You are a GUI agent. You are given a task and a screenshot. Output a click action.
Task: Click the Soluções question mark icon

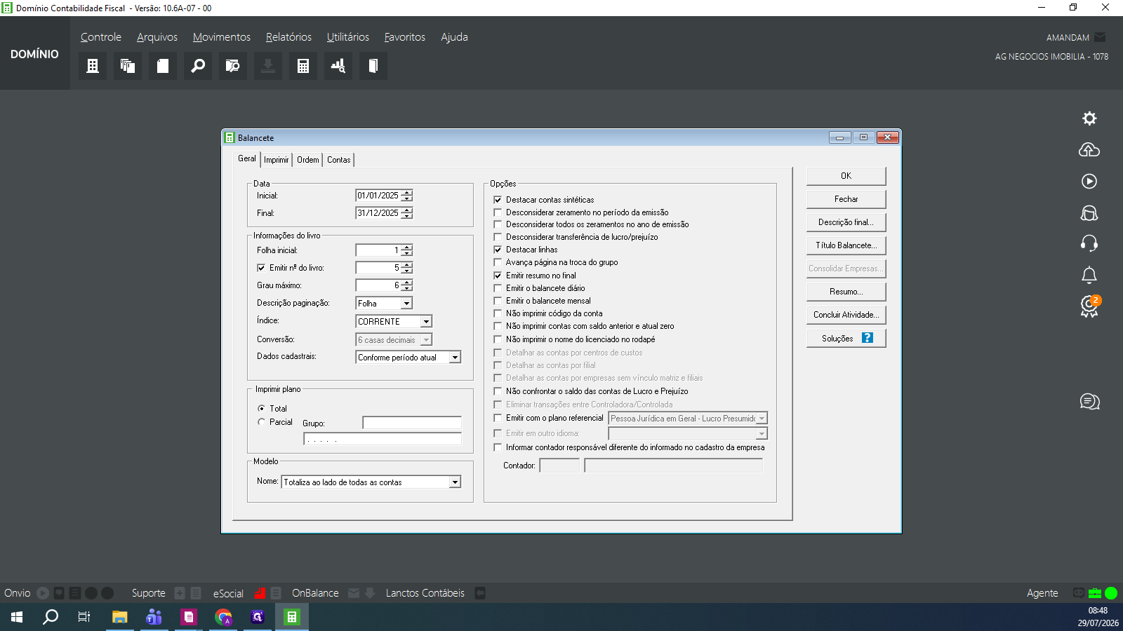[x=868, y=338]
